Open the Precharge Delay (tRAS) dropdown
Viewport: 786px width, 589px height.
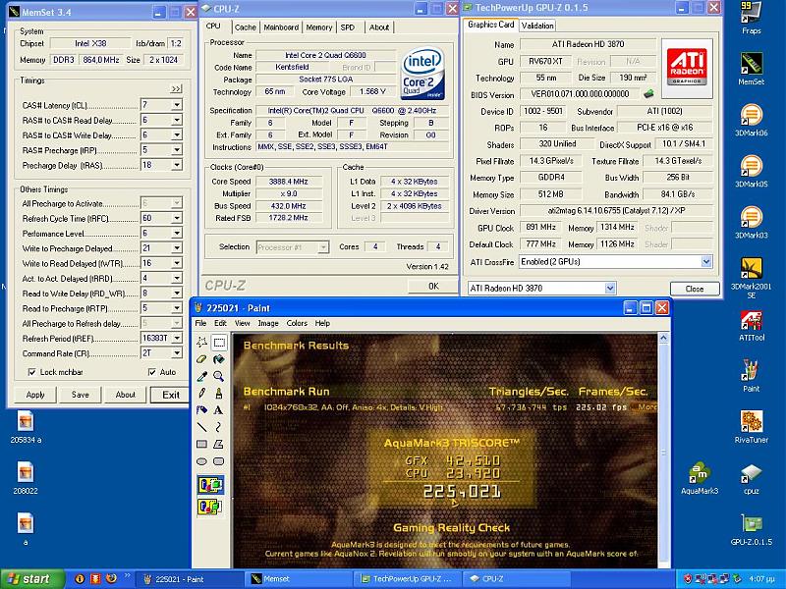click(x=177, y=165)
